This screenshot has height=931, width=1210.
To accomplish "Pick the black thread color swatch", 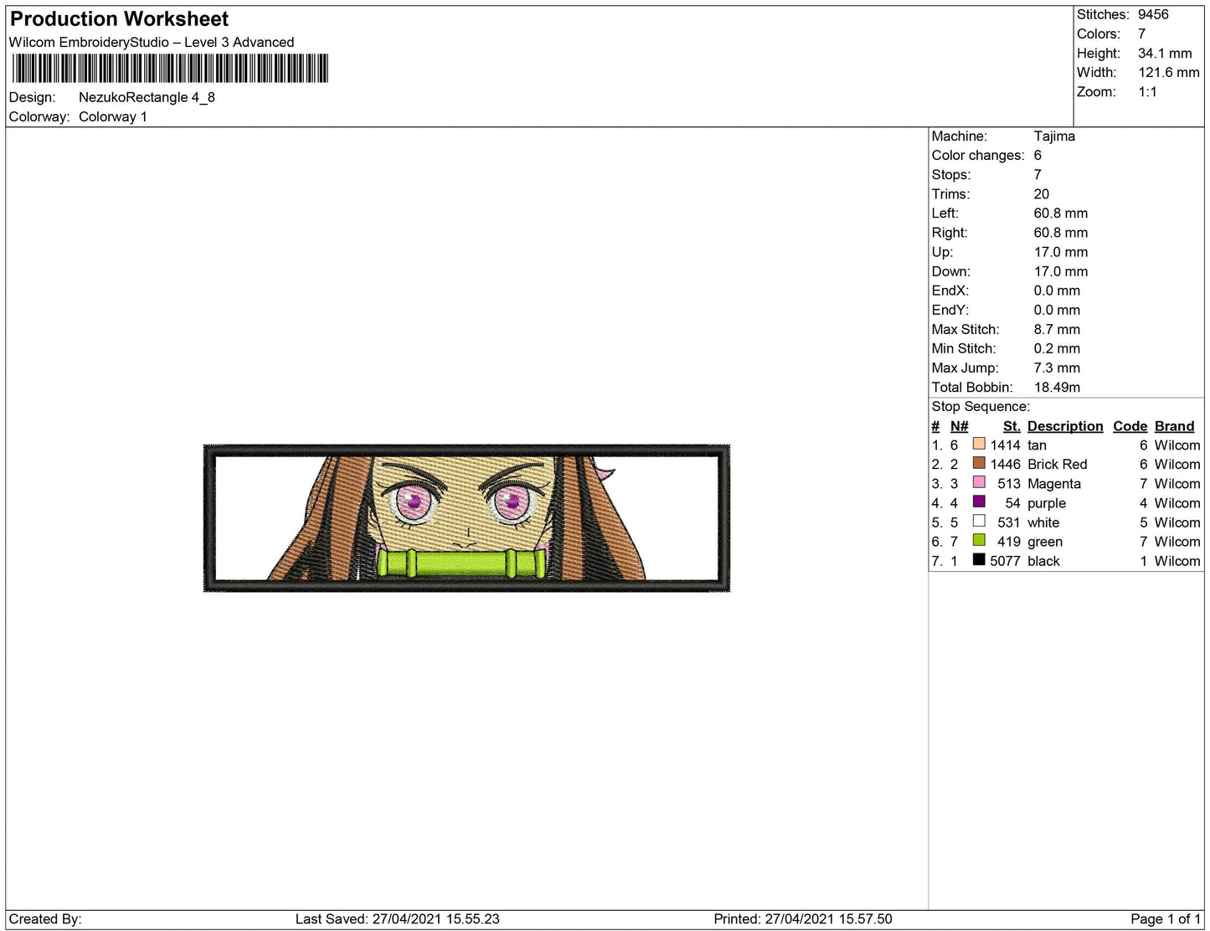I will coord(979,559).
